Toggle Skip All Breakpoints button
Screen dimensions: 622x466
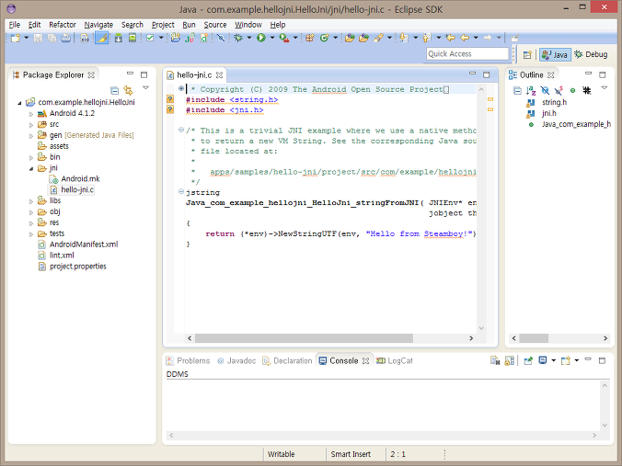click(x=221, y=38)
